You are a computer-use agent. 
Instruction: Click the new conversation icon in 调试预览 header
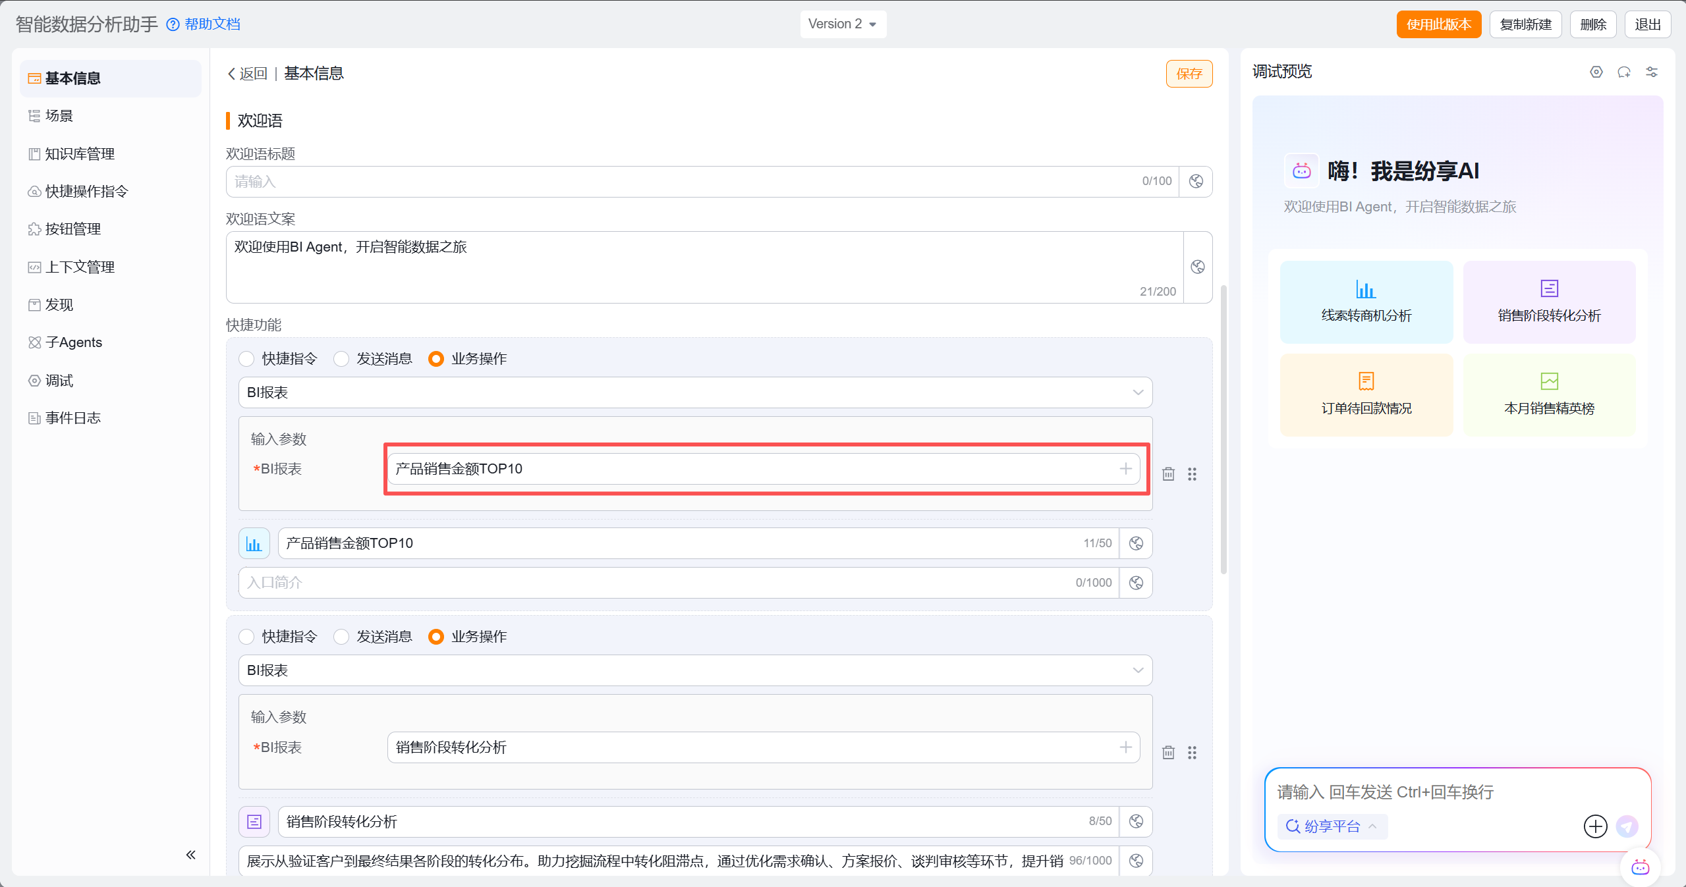(x=1624, y=72)
